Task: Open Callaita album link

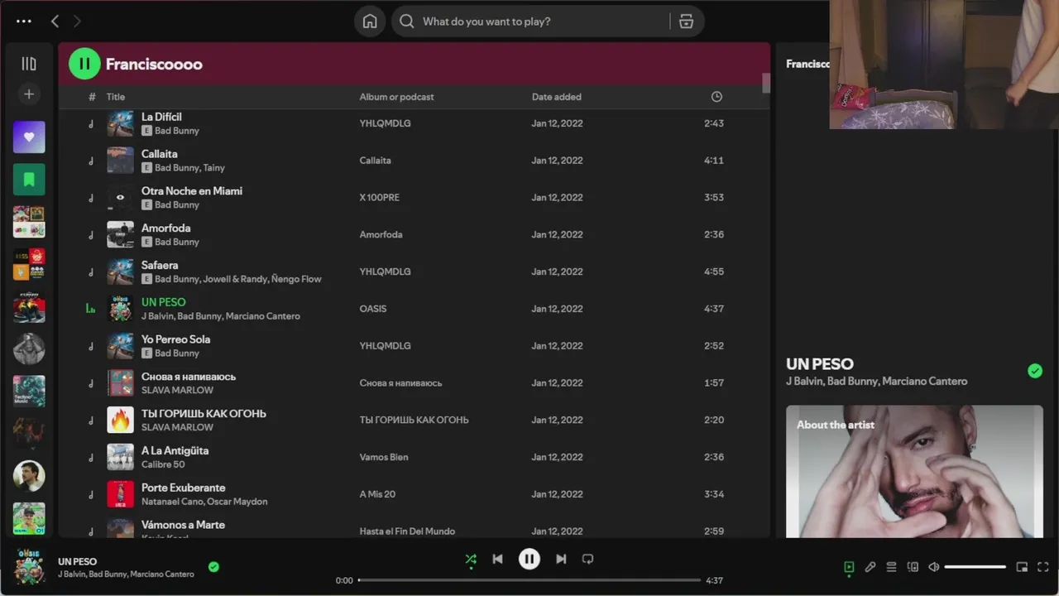Action: (x=375, y=161)
